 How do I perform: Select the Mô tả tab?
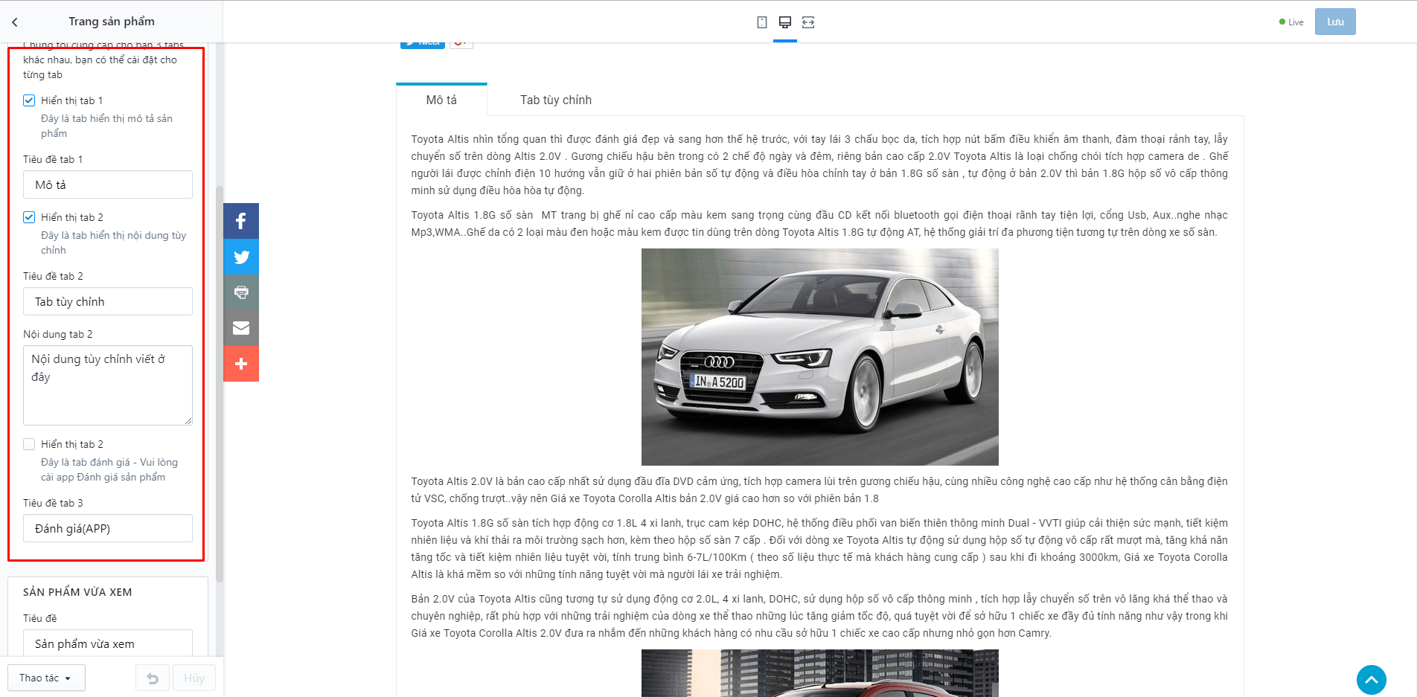(x=441, y=100)
